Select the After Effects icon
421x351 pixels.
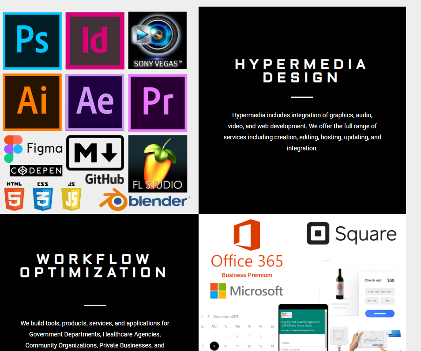click(94, 102)
